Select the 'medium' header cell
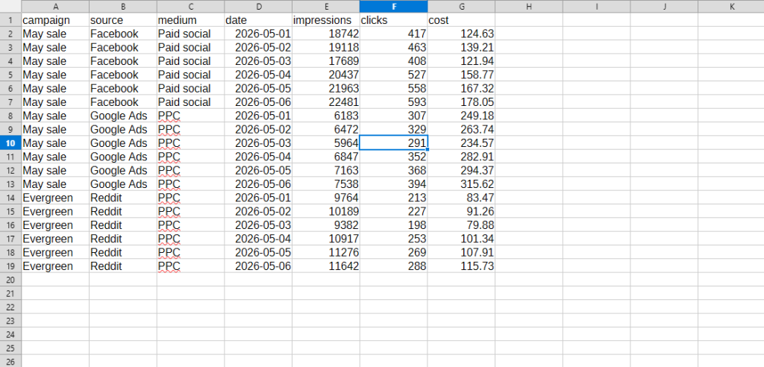The width and height of the screenshot is (764, 367). (190, 20)
